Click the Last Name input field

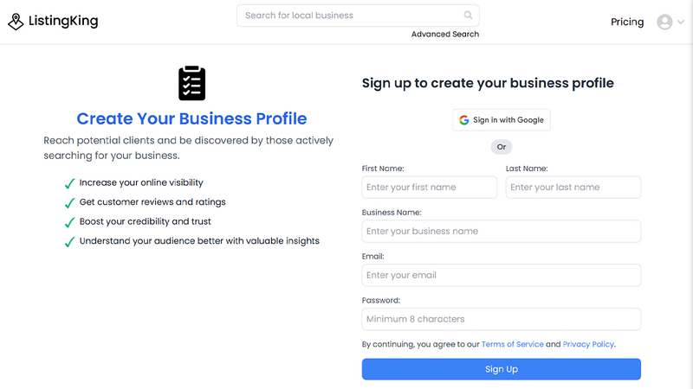click(573, 187)
